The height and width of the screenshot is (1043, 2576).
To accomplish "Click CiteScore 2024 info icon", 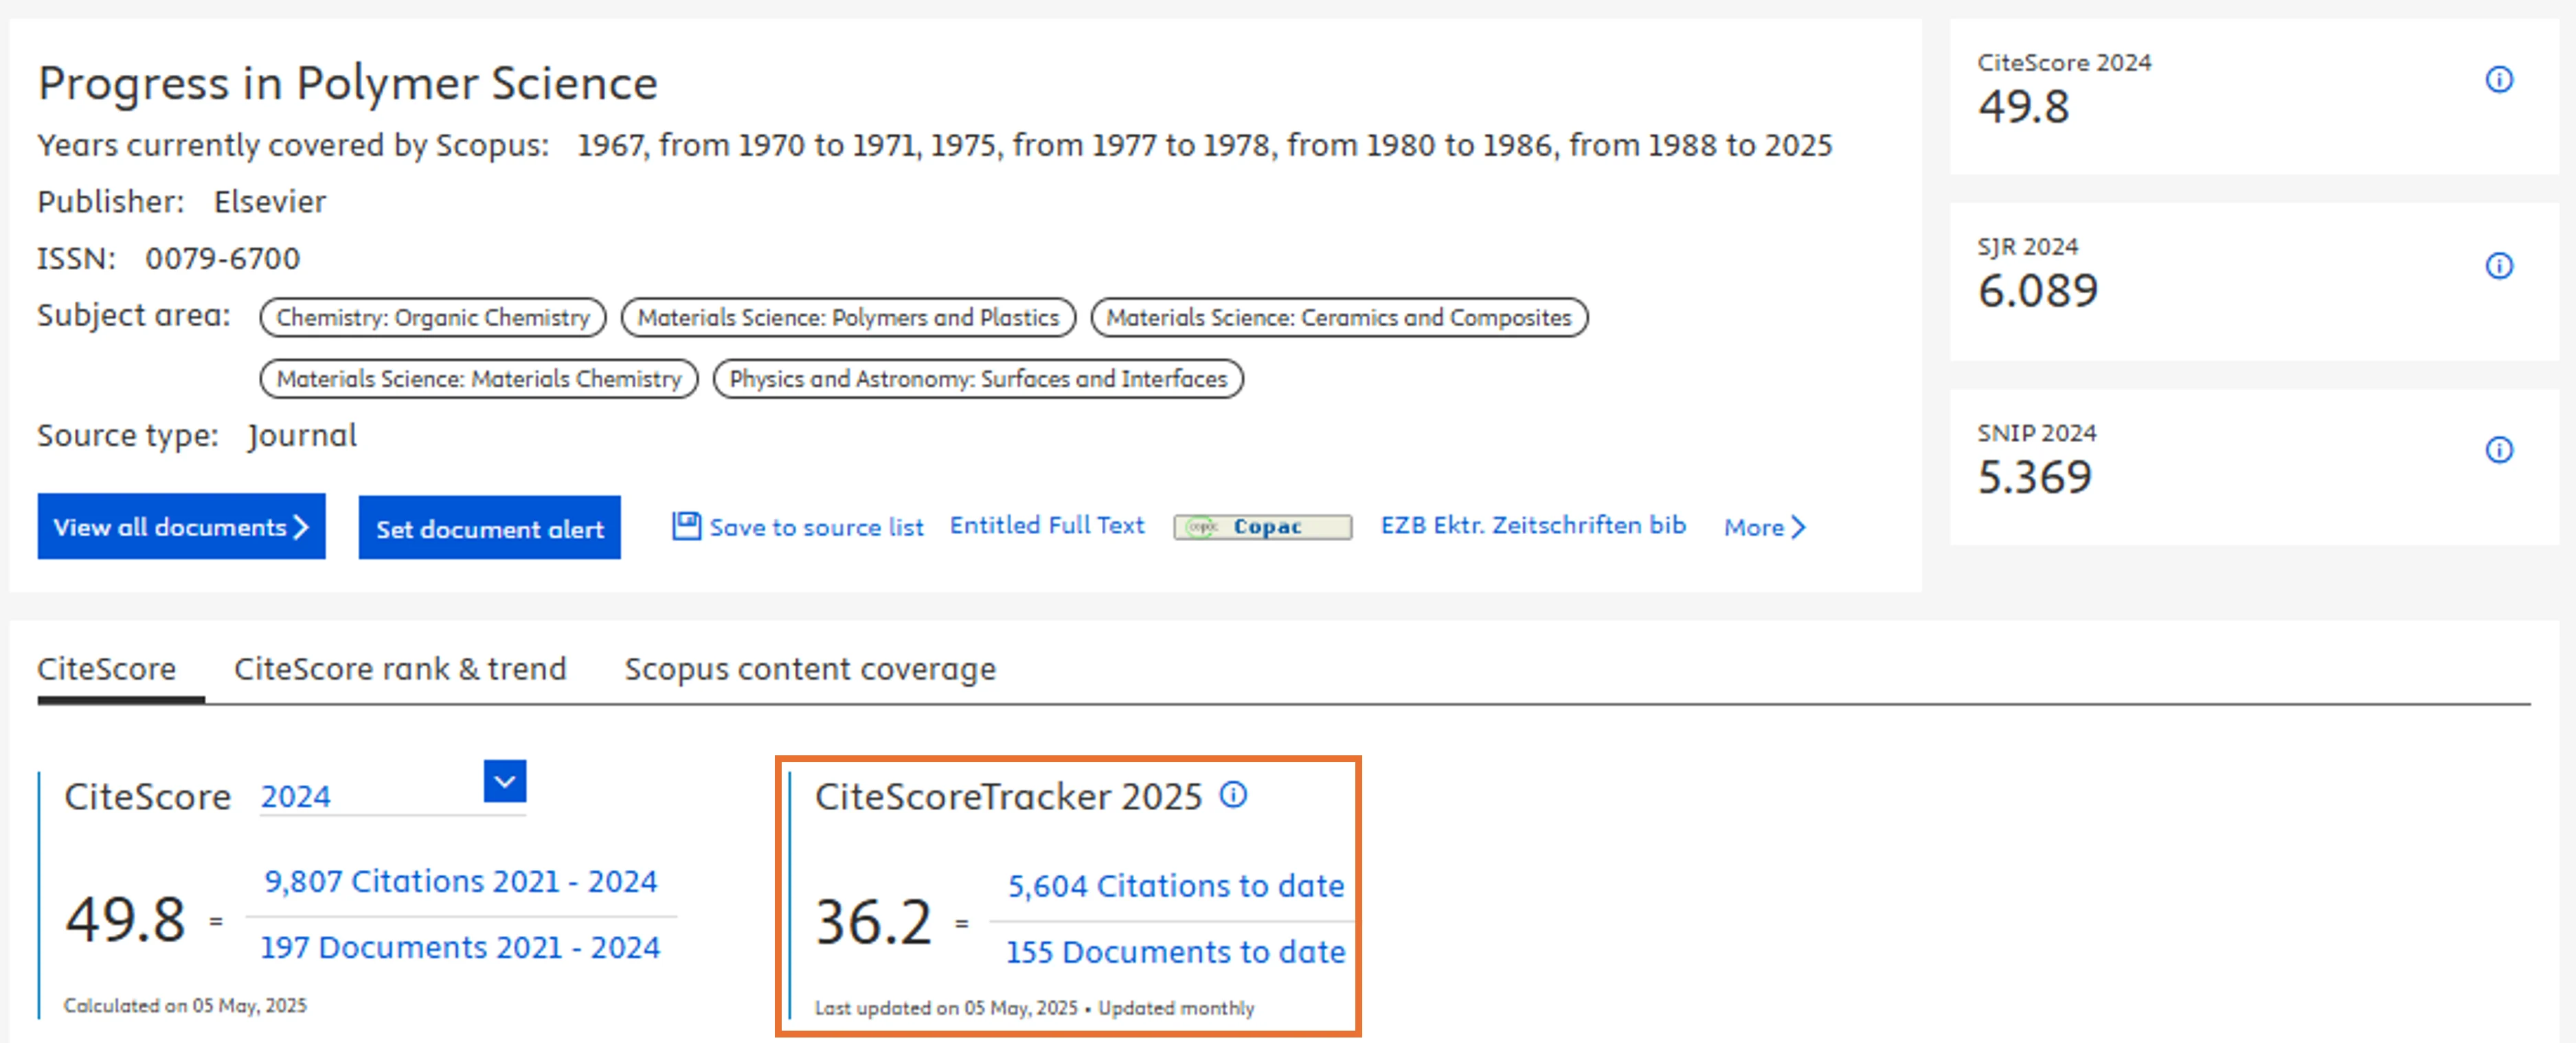I will coord(2498,80).
